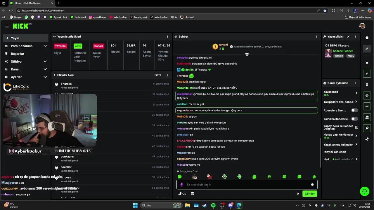Click the document icon in right sidebar
Image resolution: width=374 pixels, height=210 pixels.
367,85
